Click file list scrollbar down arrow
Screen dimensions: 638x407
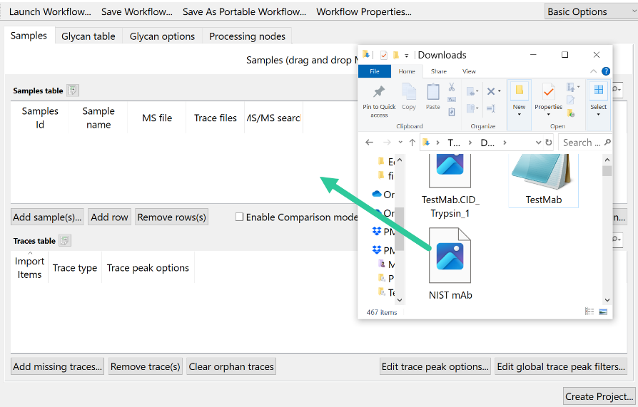click(x=607, y=300)
